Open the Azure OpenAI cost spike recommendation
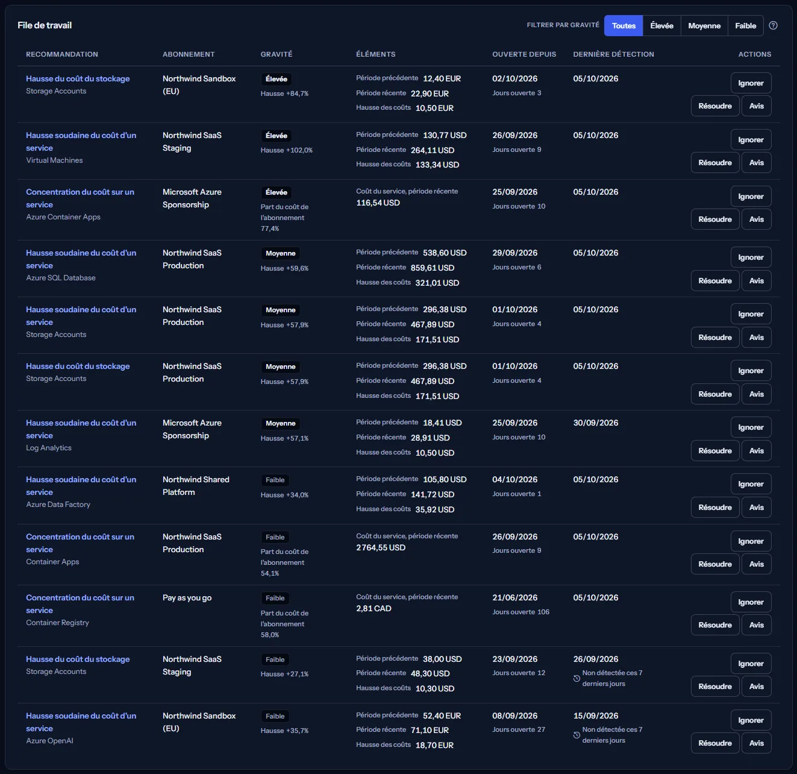The image size is (797, 774). click(81, 722)
